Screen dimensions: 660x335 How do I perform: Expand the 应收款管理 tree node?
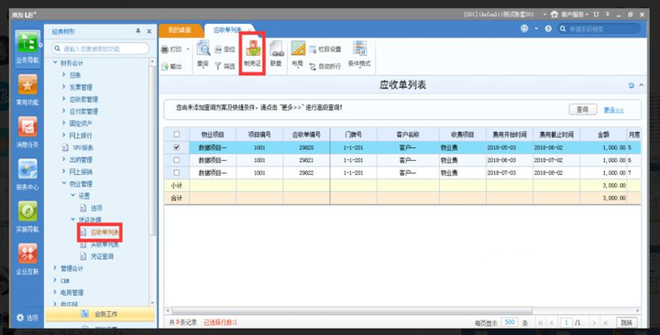[63, 99]
